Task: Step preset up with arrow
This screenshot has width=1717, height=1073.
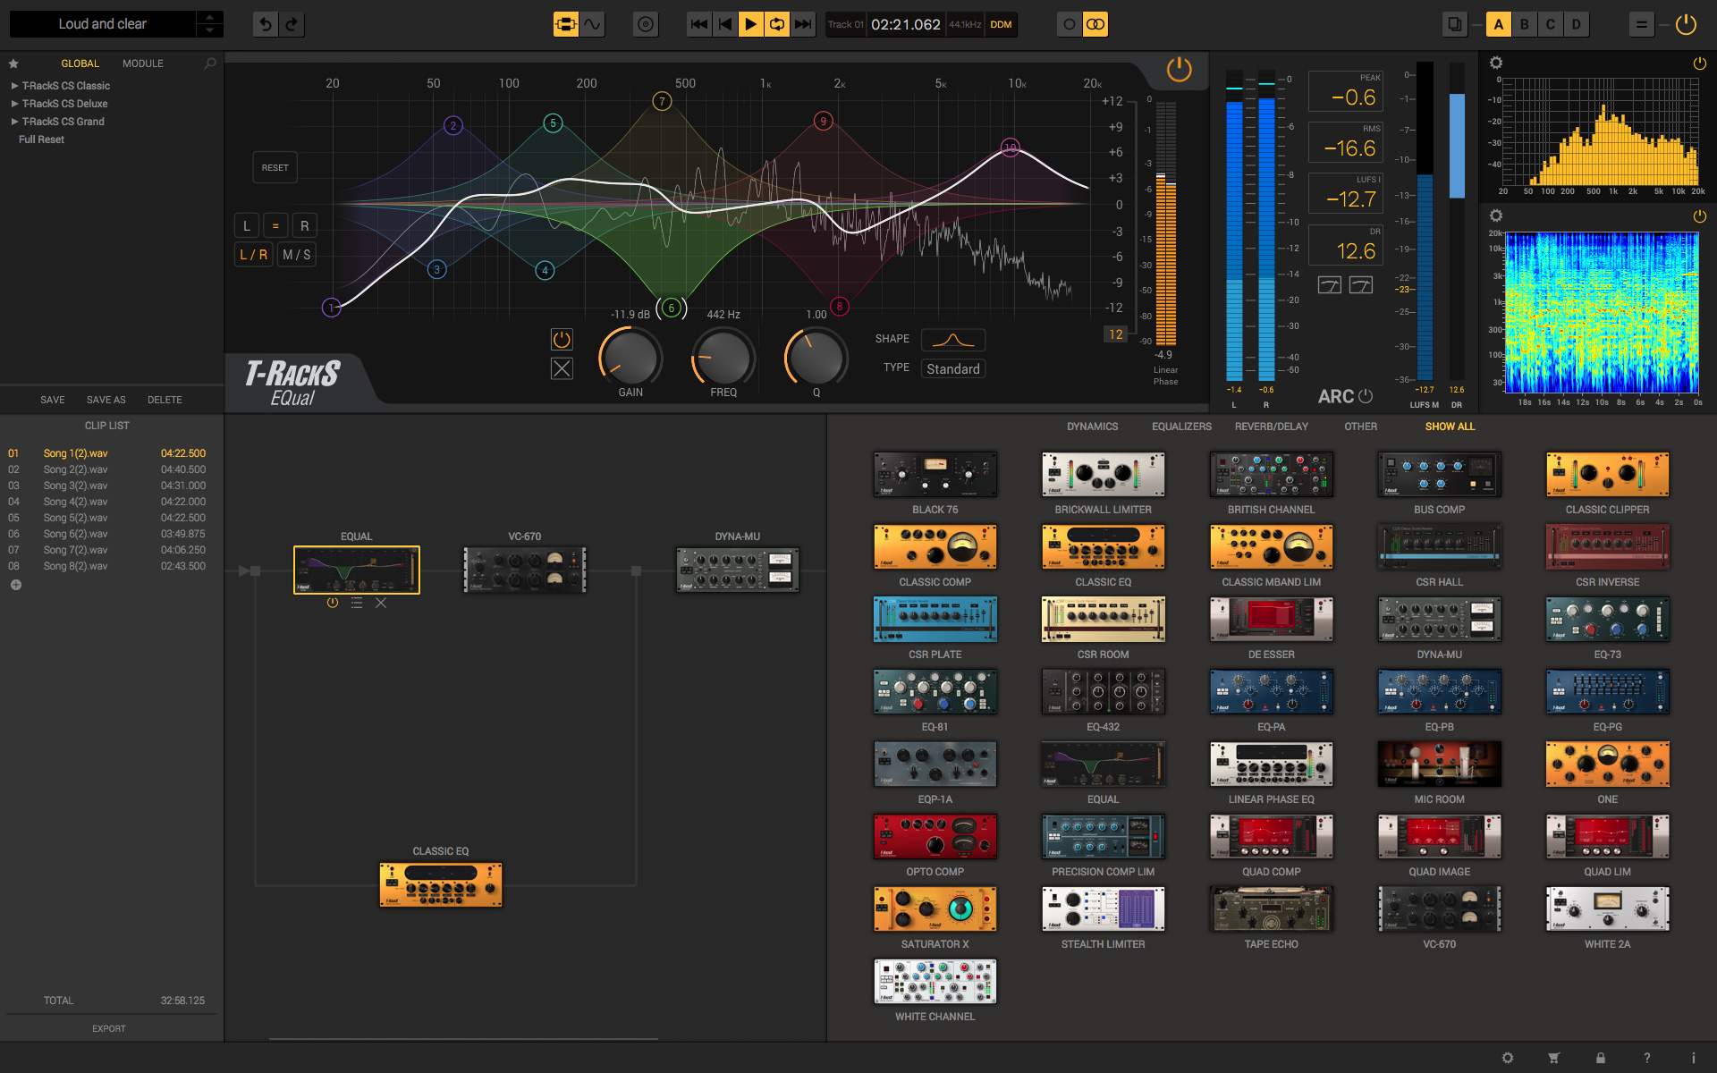Action: click(x=209, y=17)
